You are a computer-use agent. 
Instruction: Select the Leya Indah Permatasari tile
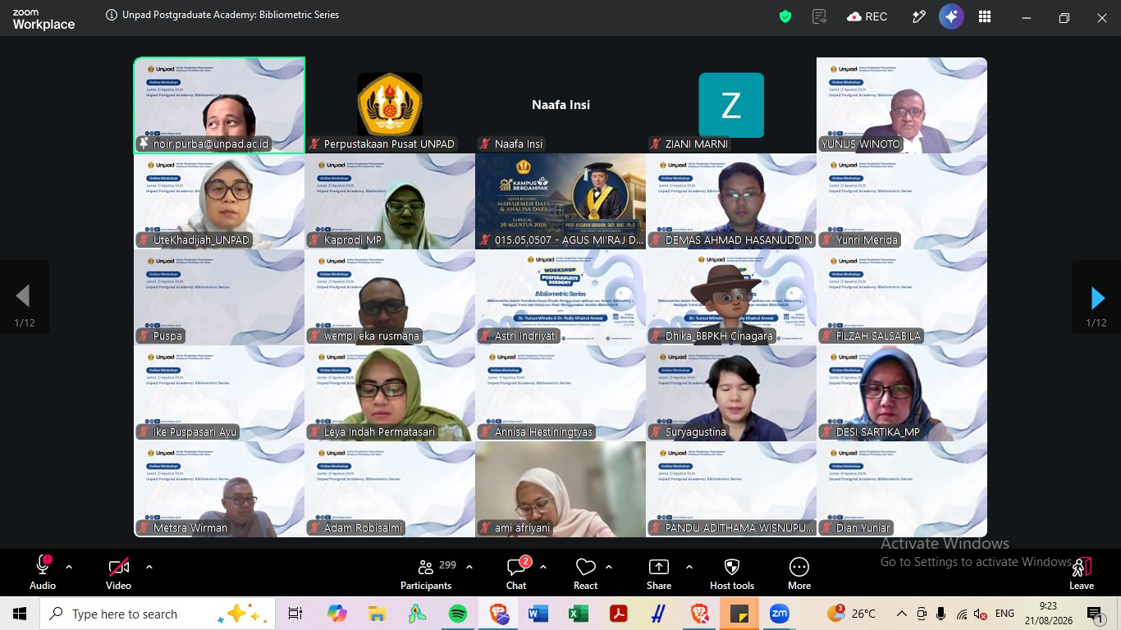click(390, 394)
